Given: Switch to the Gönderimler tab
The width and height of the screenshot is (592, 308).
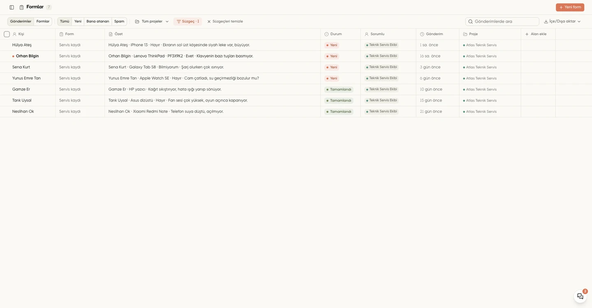Looking at the screenshot, I should click(21, 21).
